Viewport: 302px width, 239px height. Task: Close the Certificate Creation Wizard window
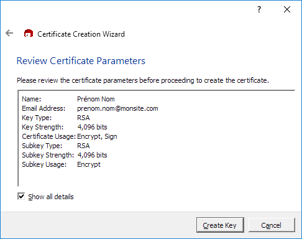287,9
